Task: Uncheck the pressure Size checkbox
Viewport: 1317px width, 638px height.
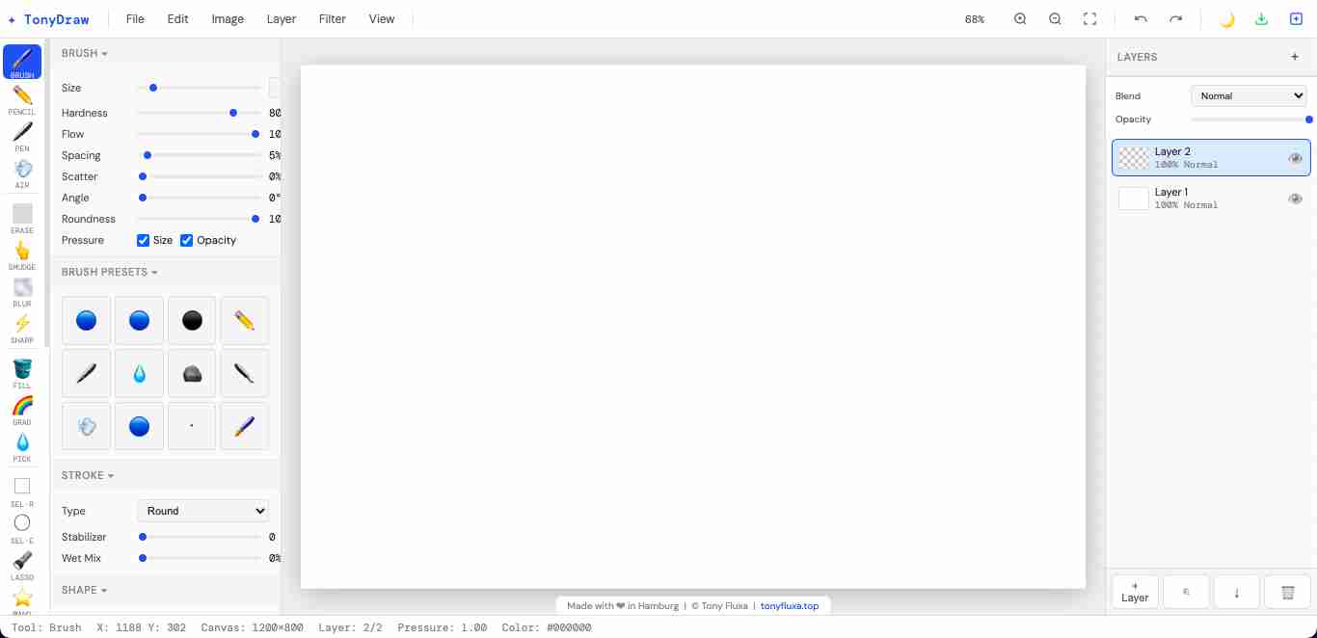Action: 143,240
